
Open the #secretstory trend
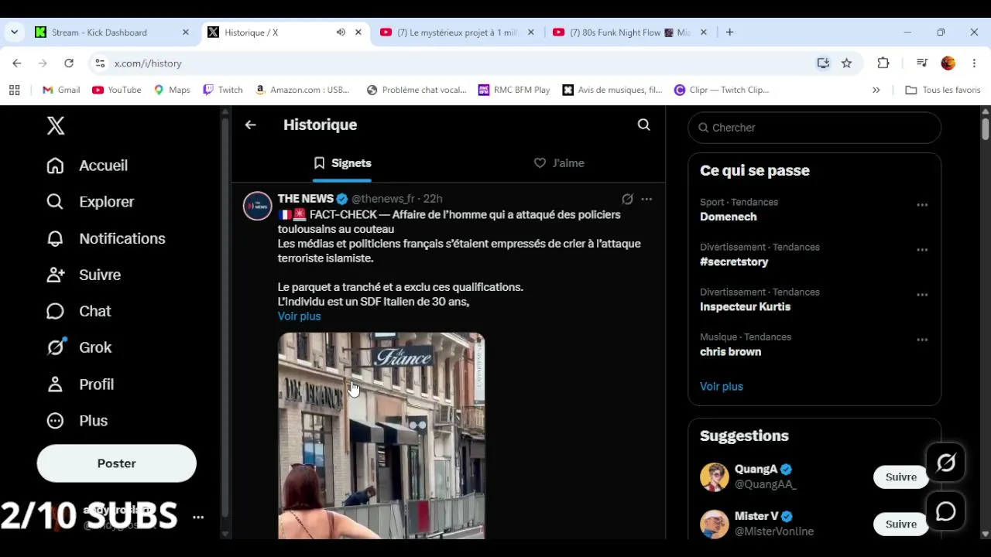point(734,261)
